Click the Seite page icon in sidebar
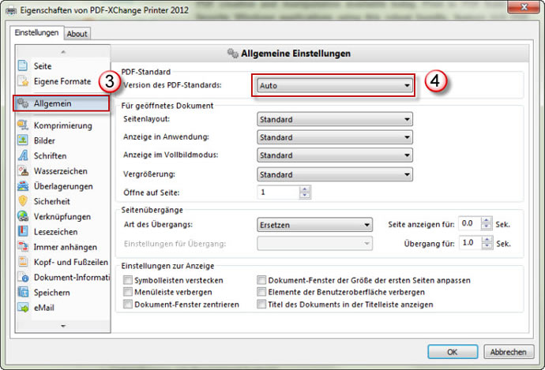The width and height of the screenshot is (545, 370). pyautogui.click(x=23, y=65)
